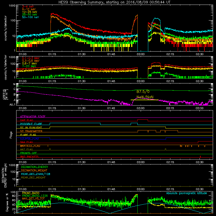Select the 25-50 keV legend label
Screen dimensions: 216x216
click(x=30, y=15)
